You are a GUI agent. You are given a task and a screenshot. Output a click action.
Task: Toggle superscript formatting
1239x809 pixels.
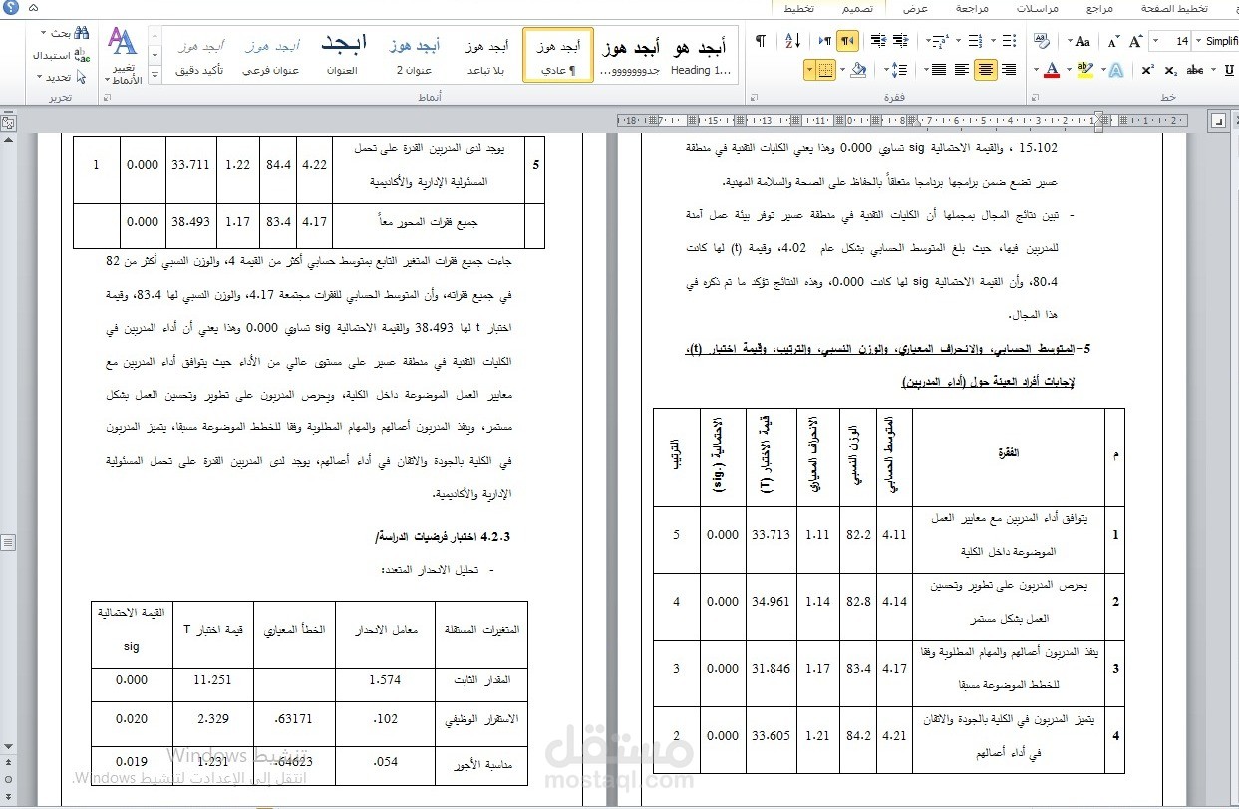(x=1148, y=70)
